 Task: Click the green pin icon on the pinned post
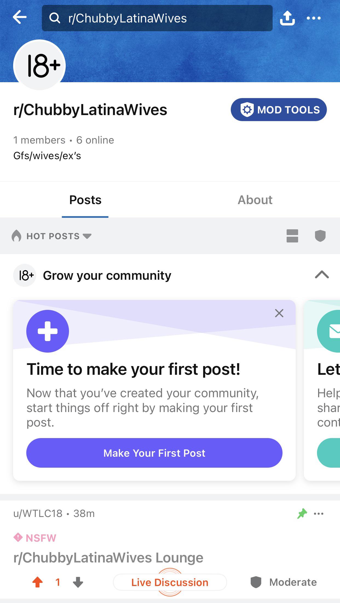(301, 513)
